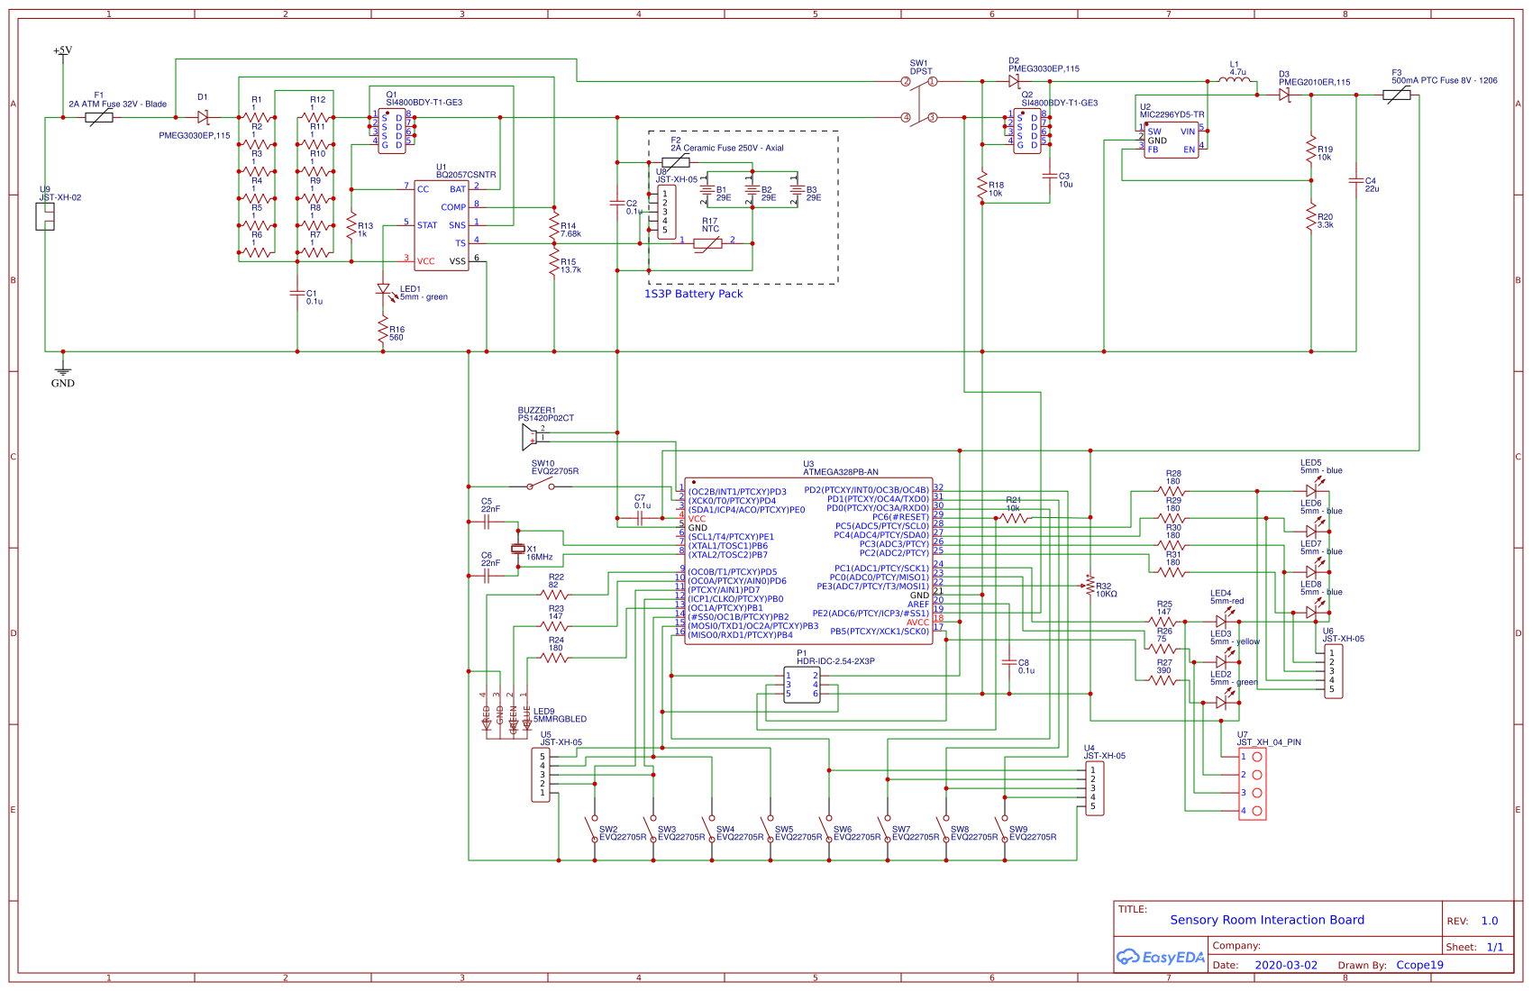Screen dimensions: 1532x991
Task: Select the L1 4.7u inductor symbol
Action: [x=1235, y=80]
